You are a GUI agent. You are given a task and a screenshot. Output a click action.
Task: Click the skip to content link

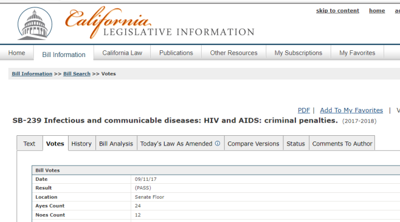338,11
